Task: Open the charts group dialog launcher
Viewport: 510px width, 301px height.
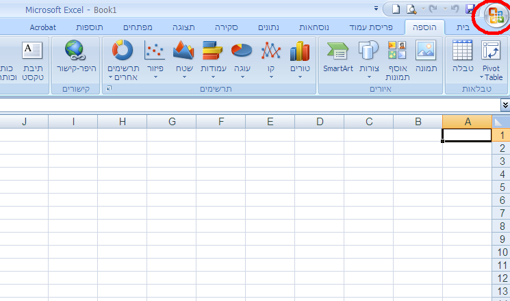Action: 108,89
